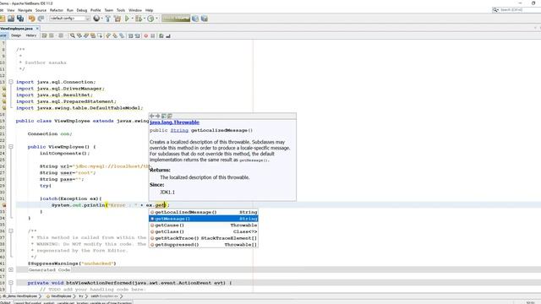Click the Forward arrow in javadoc popup
This screenshot has height=304, width=541.
pos(158,117)
